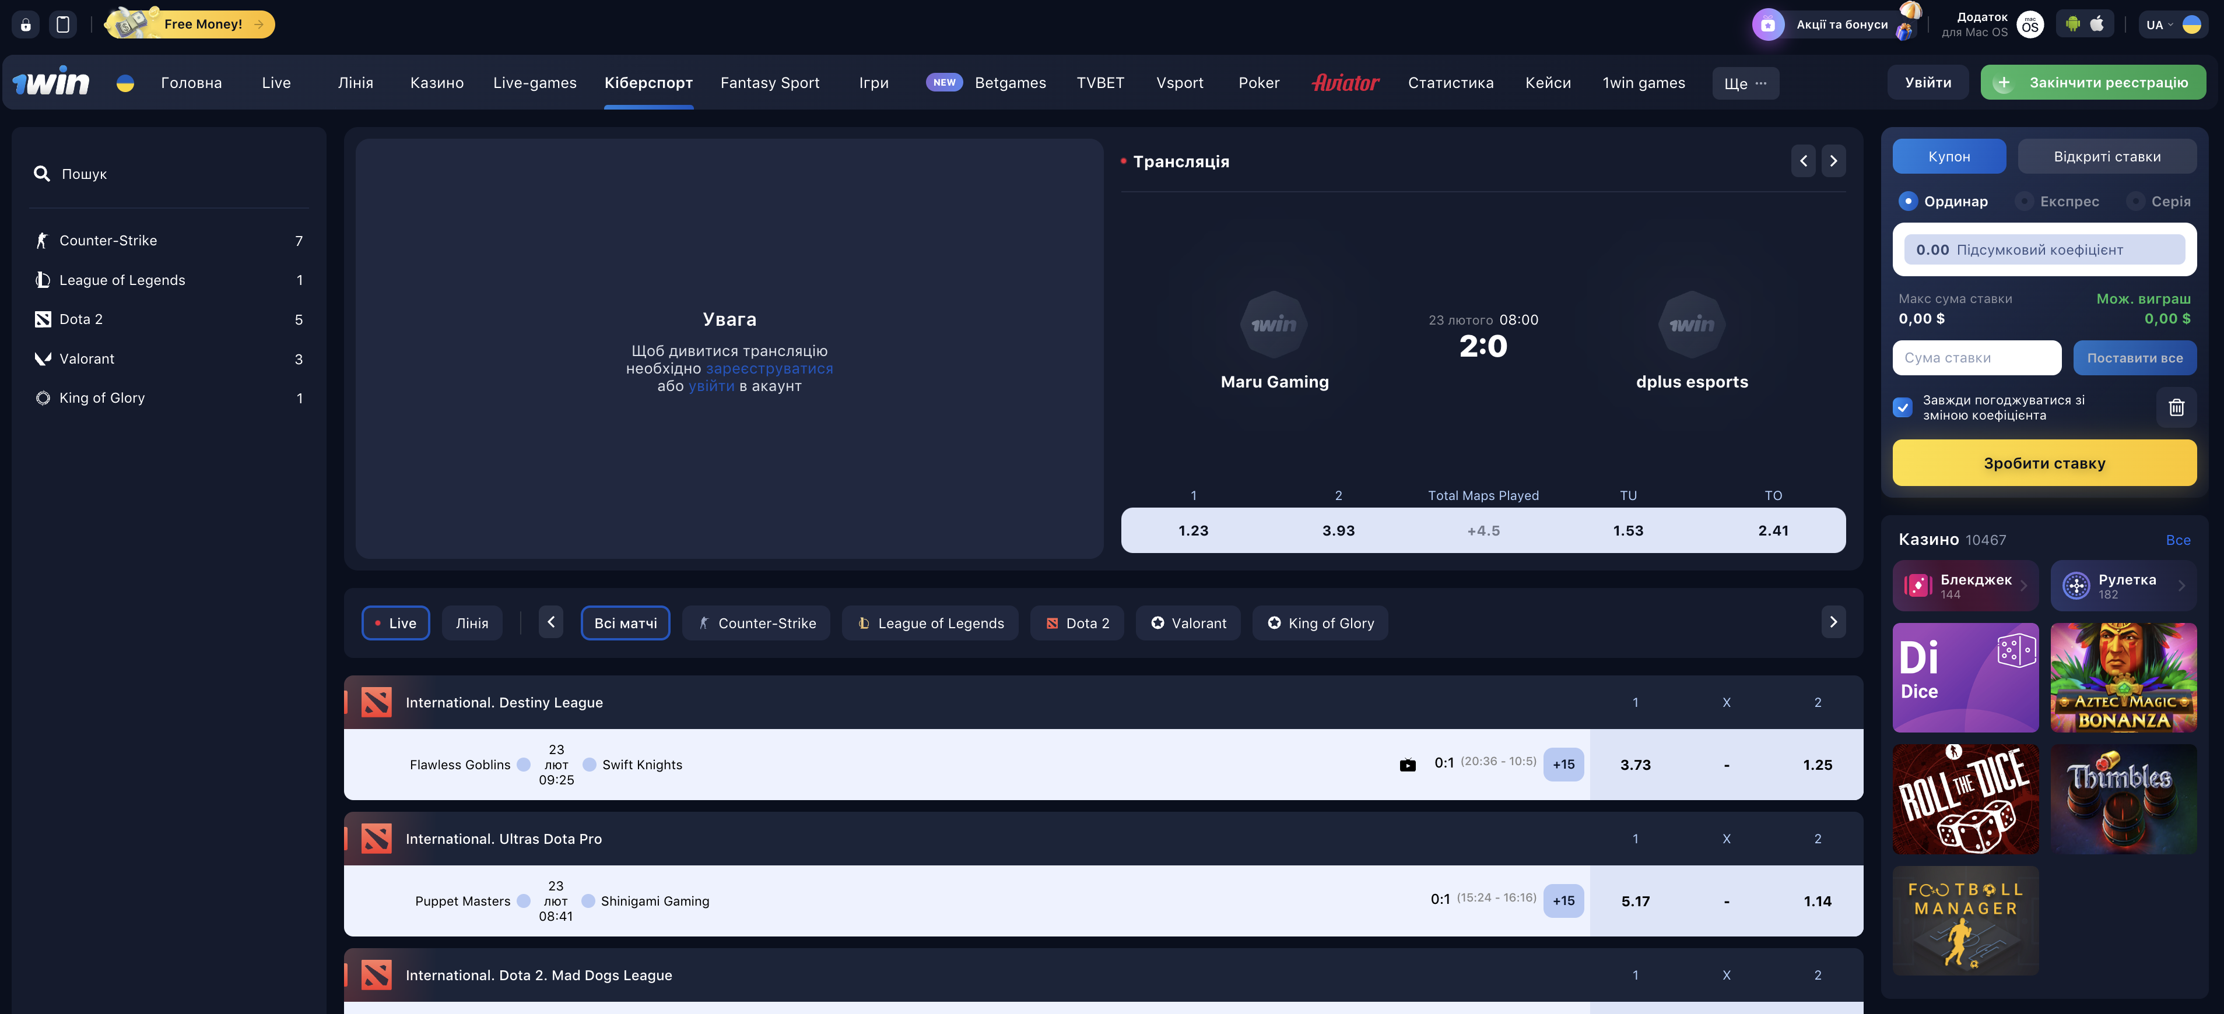The image size is (2224, 1014).
Task: Click the mobile phone icon in top bar
Action: [x=63, y=24]
